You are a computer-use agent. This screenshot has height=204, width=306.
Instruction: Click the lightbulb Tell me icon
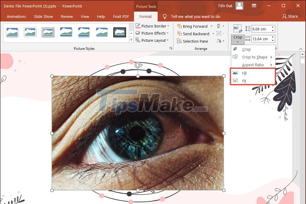165,17
